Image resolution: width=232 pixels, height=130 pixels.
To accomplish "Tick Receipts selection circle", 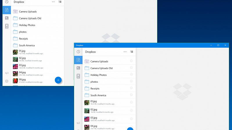I will [x=131, y=88].
